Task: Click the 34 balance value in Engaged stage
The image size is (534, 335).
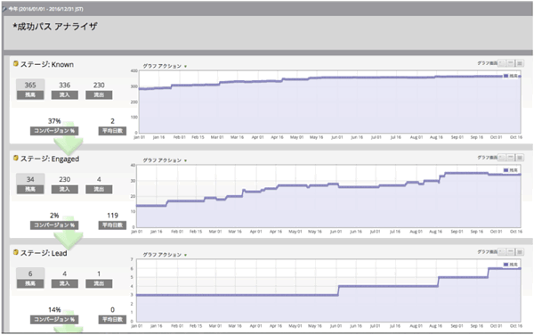Action: (x=30, y=180)
